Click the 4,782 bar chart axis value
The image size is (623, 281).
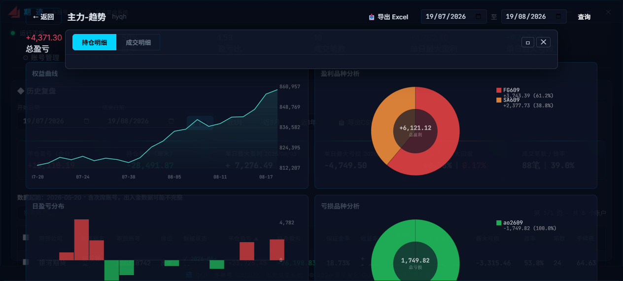[287, 223]
